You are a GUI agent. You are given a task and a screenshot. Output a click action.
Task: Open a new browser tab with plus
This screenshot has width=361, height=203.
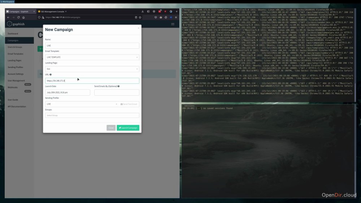[177, 11]
